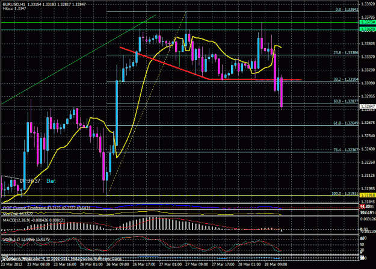Click the cyan Bar: countdown label

click(51, 181)
